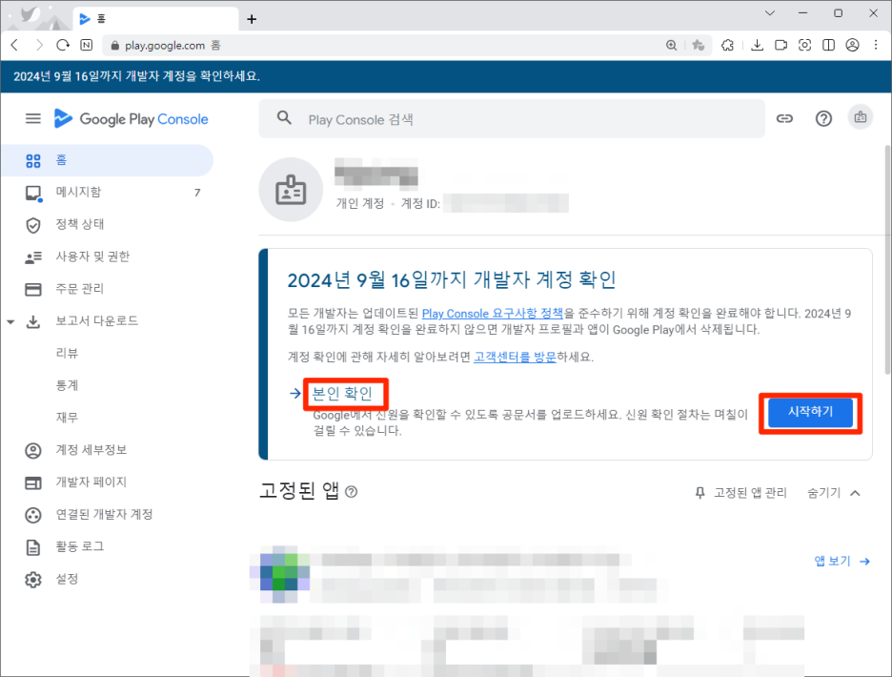This screenshot has height=677, width=892.
Task: Toggle the browser side panel icon
Action: [828, 45]
